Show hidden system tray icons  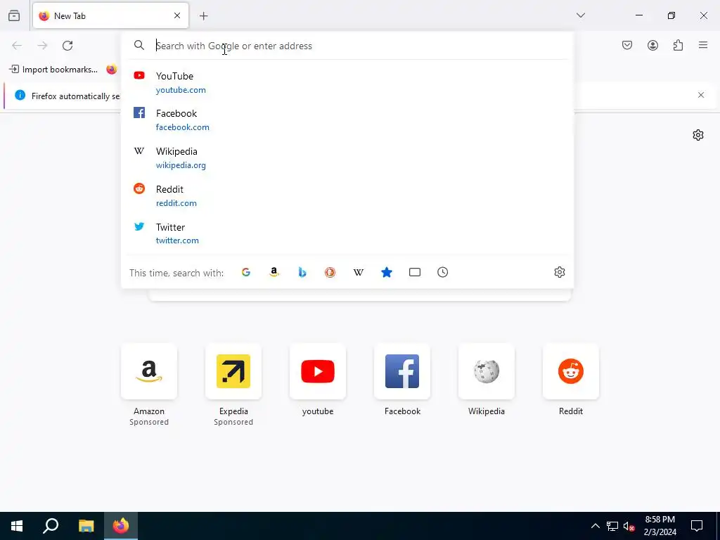point(595,526)
